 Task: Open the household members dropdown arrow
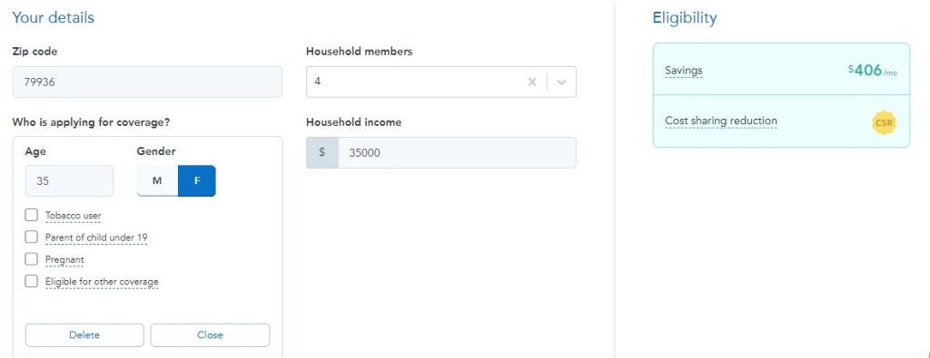click(561, 82)
